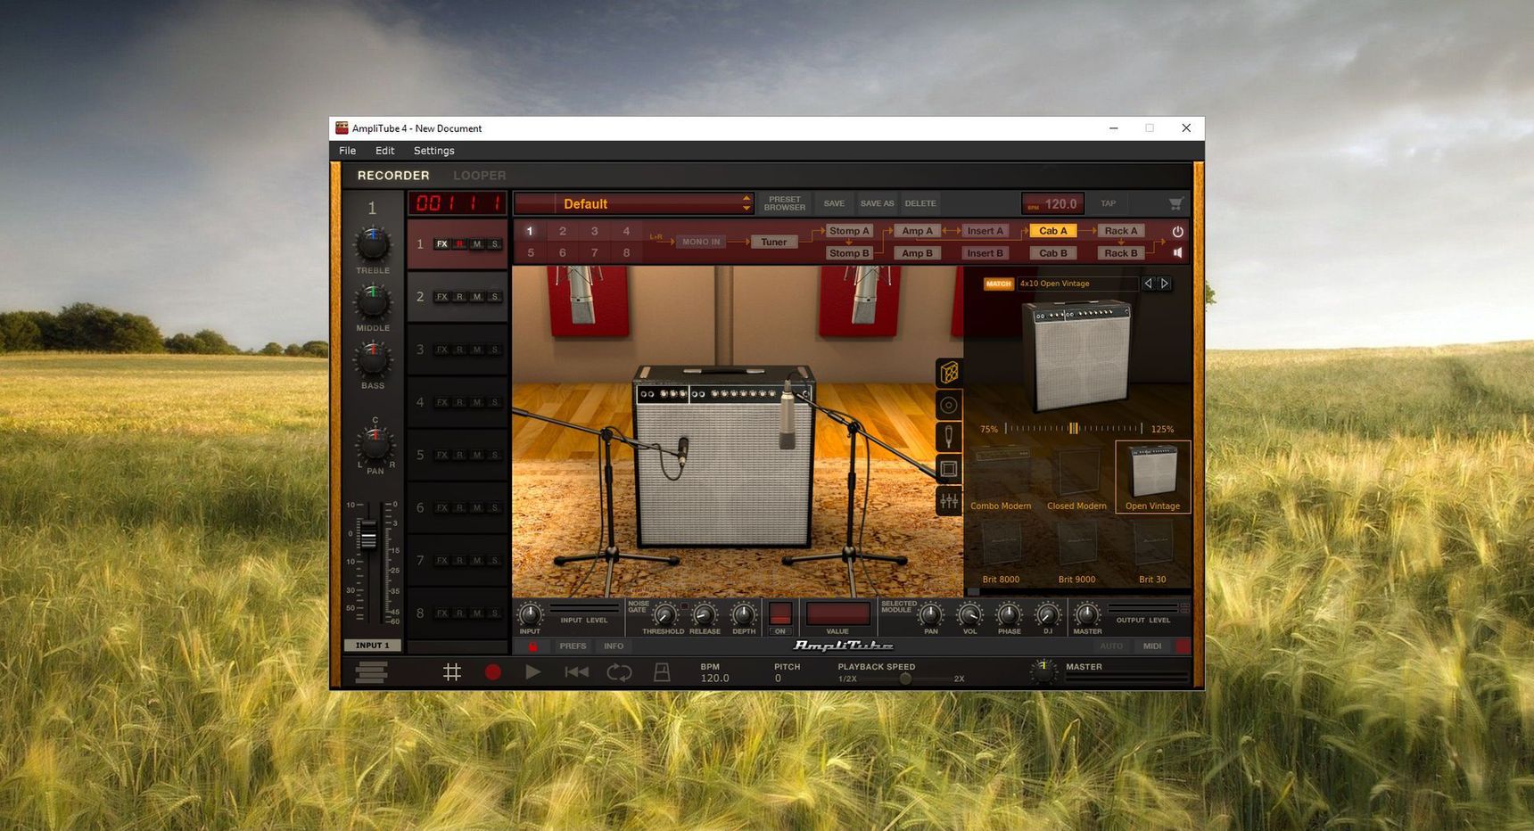Click the TAP tempo button
Screen dimensions: 1534x831
click(1108, 203)
